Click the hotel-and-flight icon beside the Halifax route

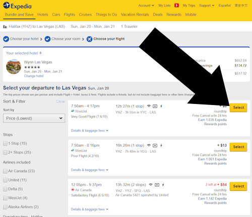tap(5, 27)
